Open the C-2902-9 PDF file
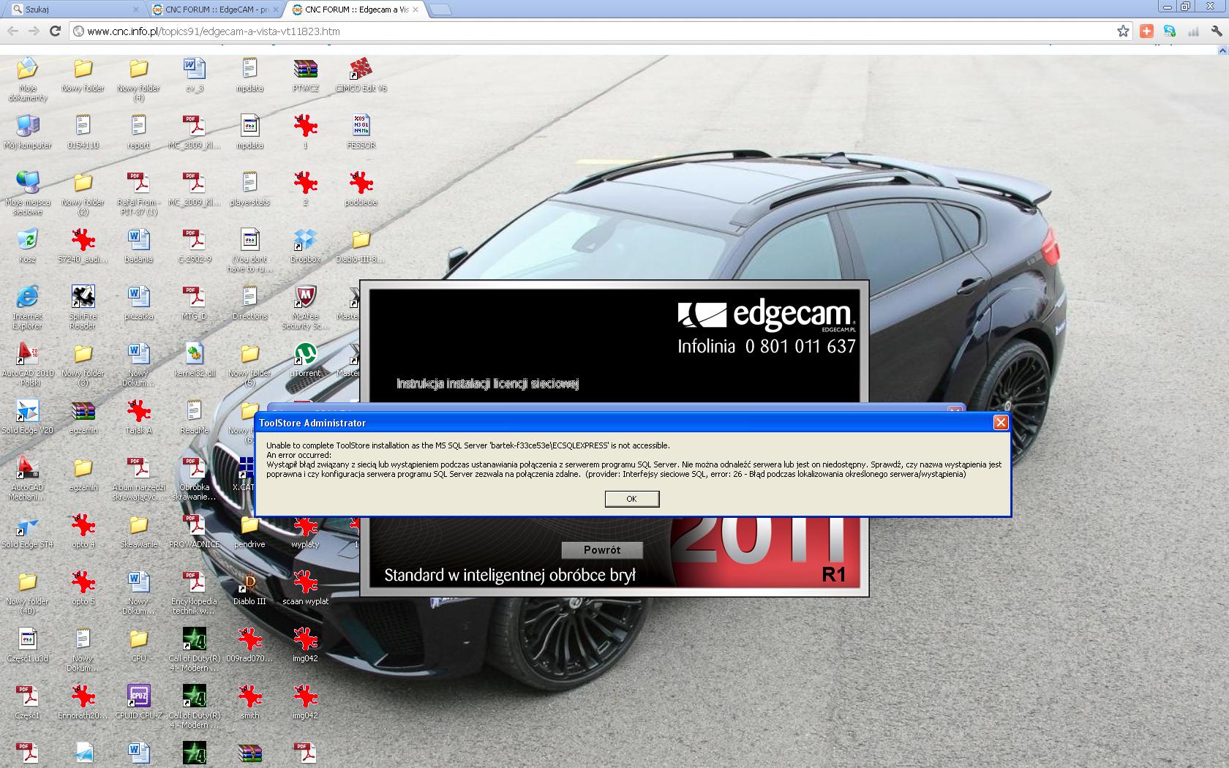 tap(194, 246)
